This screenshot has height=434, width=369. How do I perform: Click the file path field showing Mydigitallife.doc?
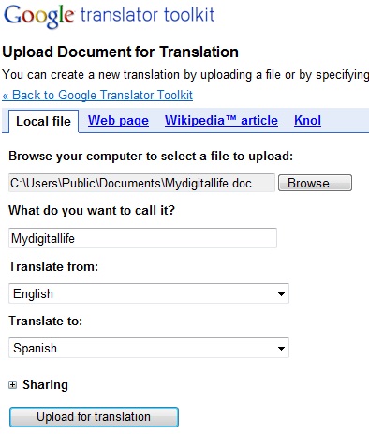pos(141,183)
